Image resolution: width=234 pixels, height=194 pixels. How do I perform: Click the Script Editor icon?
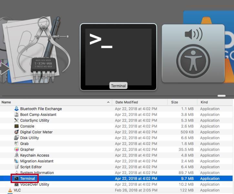16,167
